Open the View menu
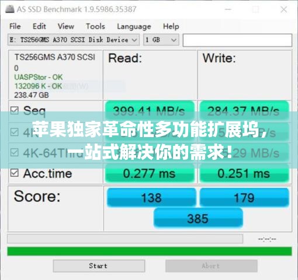The image size is (298, 280). pyautogui.click(x=66, y=26)
